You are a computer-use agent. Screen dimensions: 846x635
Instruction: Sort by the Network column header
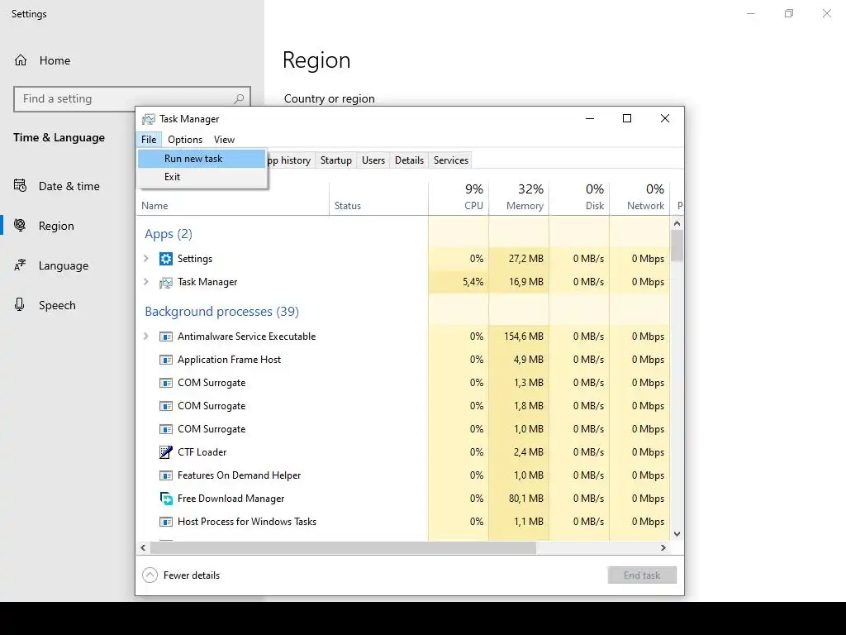click(640, 197)
